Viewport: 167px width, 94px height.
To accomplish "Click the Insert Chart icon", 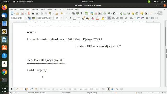I will (96, 13).
